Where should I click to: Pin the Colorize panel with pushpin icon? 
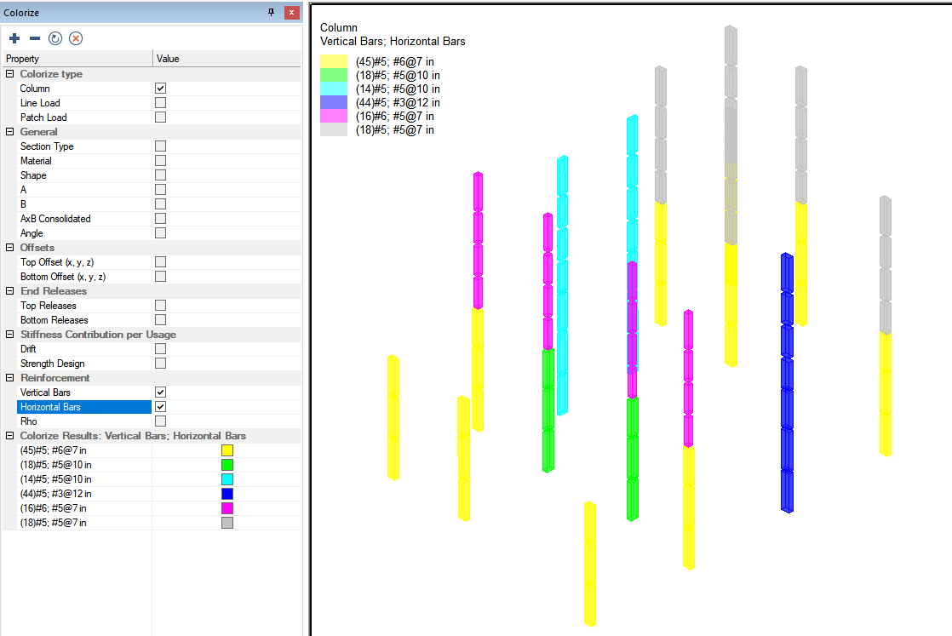pos(272,13)
